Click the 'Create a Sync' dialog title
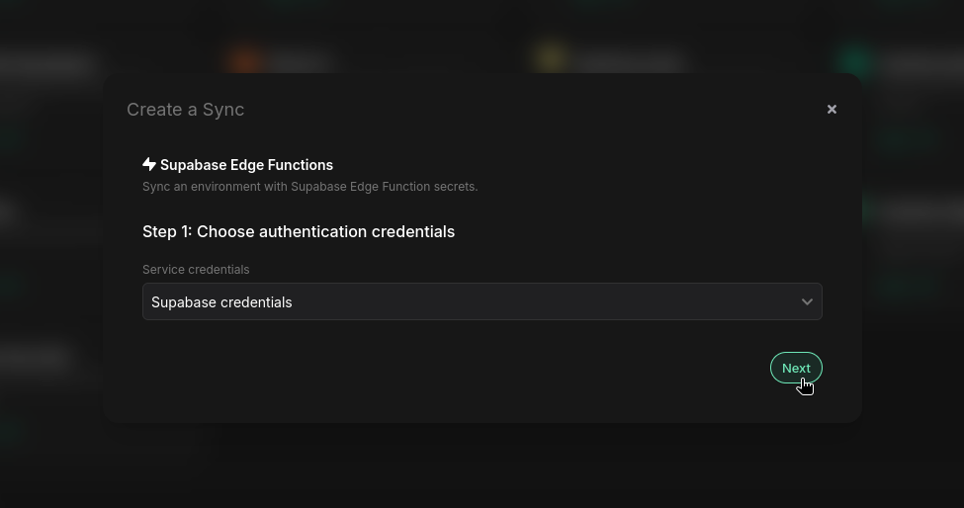The image size is (964, 508). (185, 110)
